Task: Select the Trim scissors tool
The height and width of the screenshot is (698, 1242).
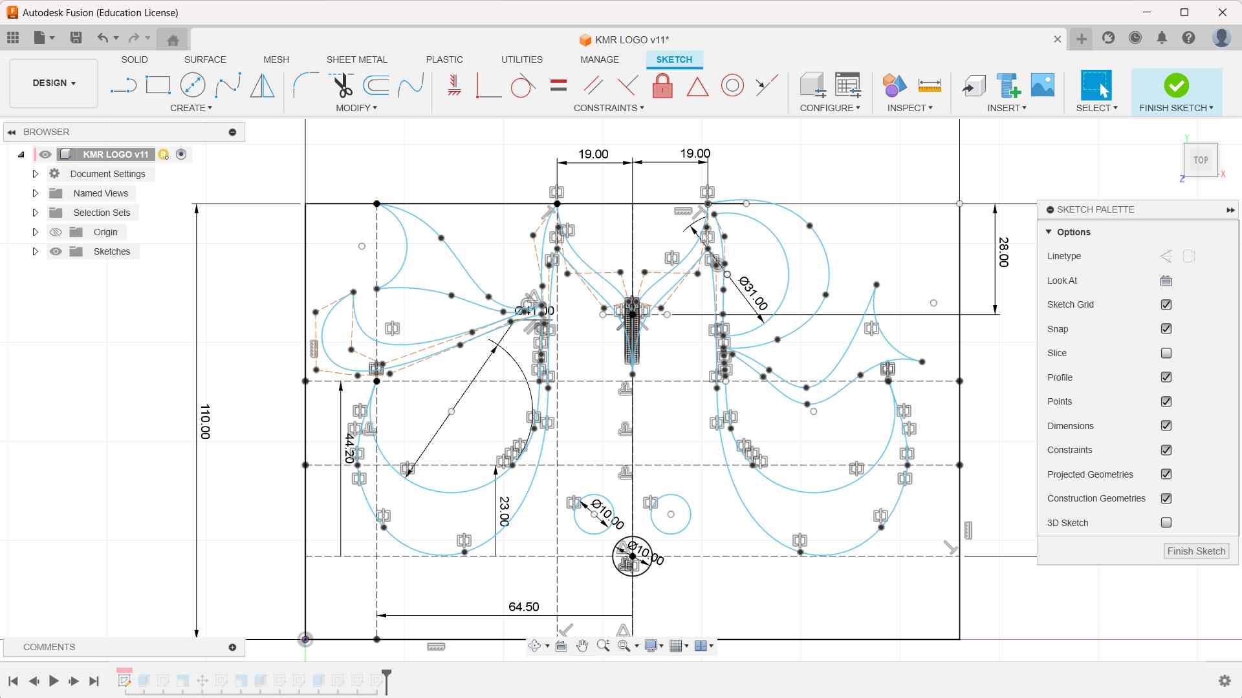Action: tap(342, 85)
